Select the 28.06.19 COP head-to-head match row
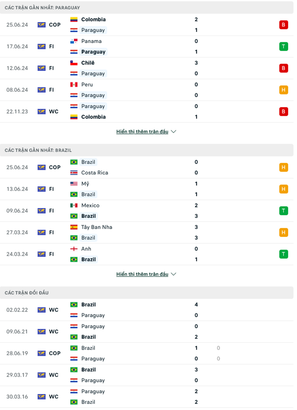Viewport: 297px width, 410px height. (148, 353)
